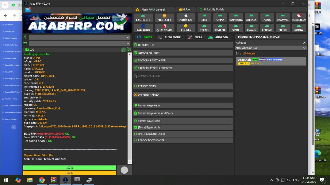The height and width of the screenshot is (185, 330).
Task: Switch to the ANDROID tab
Action: [218, 37]
